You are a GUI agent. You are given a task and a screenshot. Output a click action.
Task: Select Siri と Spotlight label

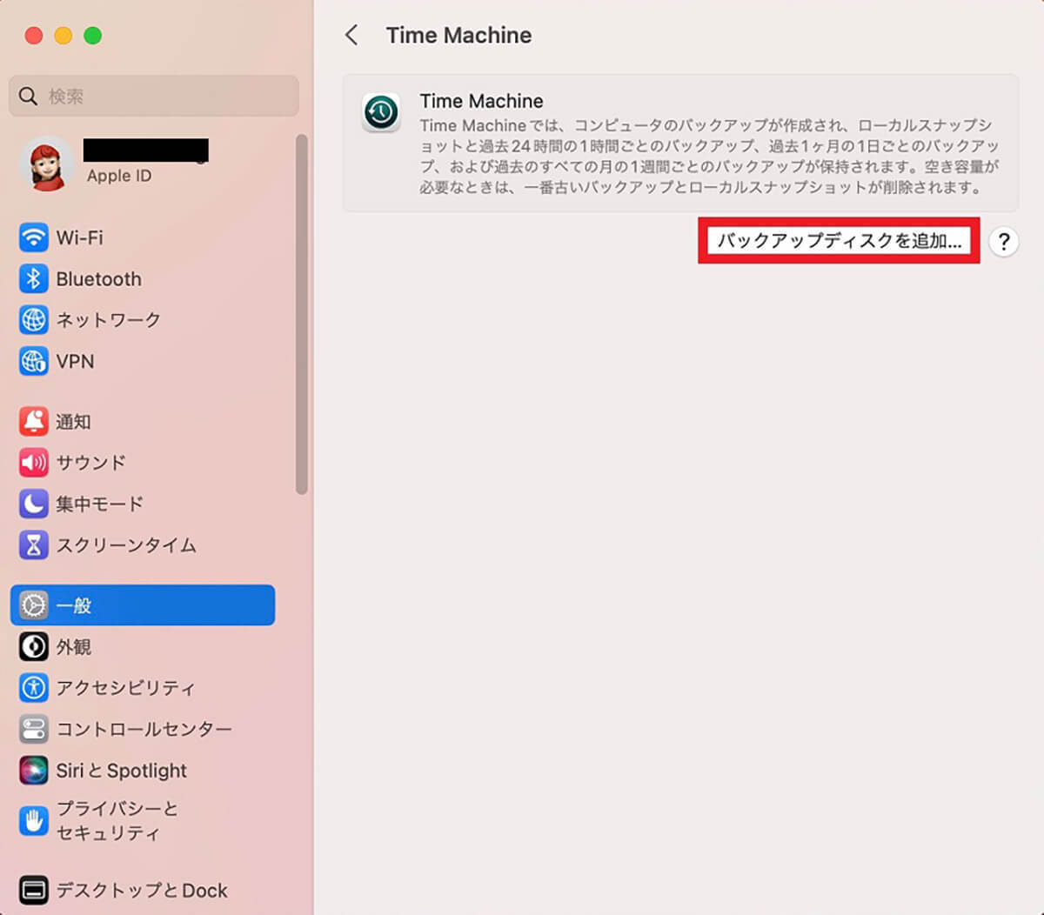click(x=122, y=771)
